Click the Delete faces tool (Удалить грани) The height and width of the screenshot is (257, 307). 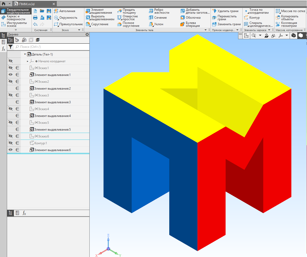(225, 11)
